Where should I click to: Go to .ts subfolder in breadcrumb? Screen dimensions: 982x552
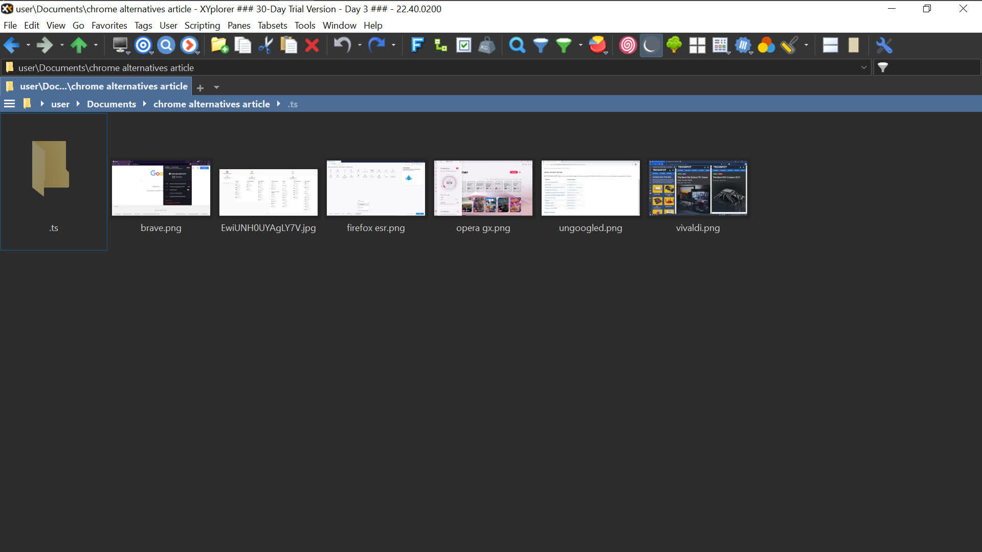click(x=293, y=104)
